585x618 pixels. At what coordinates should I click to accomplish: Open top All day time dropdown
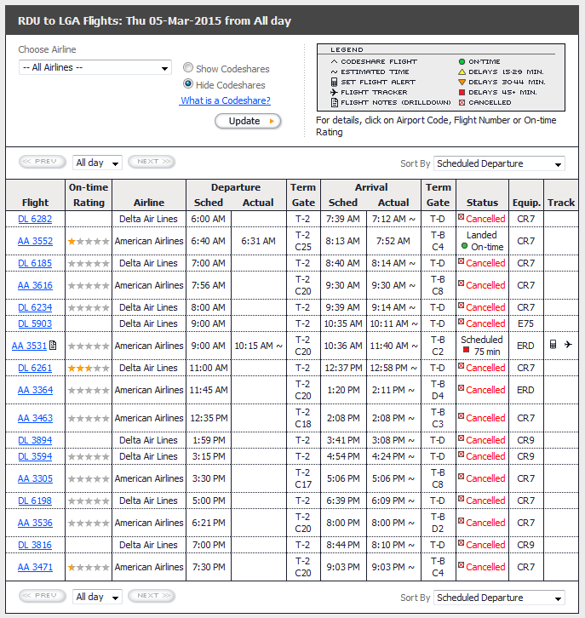[97, 163]
